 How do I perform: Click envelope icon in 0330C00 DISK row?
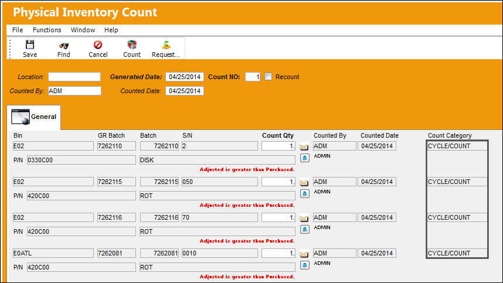click(x=304, y=147)
